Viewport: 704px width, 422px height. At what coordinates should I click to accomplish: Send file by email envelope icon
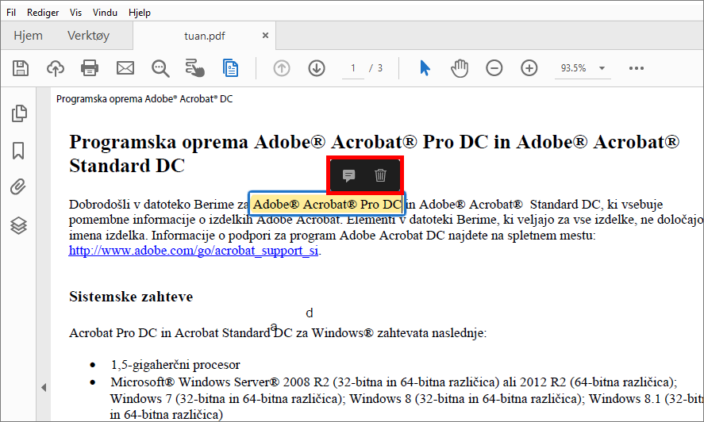(x=125, y=68)
